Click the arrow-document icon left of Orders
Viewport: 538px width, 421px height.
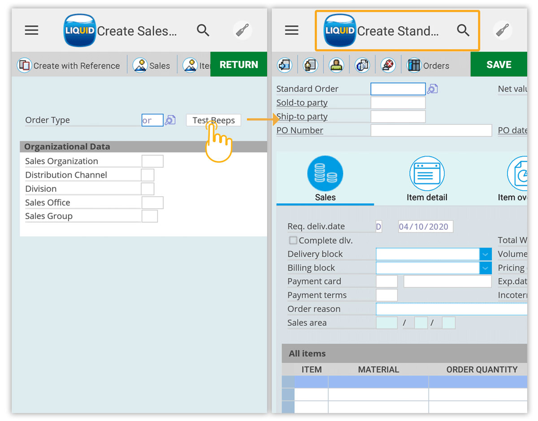point(284,65)
